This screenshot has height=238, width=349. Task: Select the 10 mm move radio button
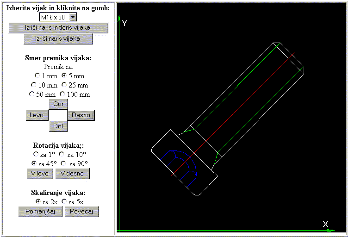[33, 85]
